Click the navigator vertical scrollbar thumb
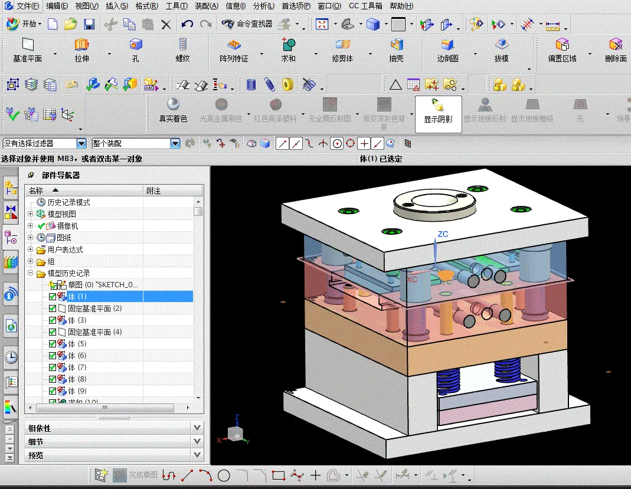Viewport: 631px width, 489px height. pyautogui.click(x=198, y=212)
